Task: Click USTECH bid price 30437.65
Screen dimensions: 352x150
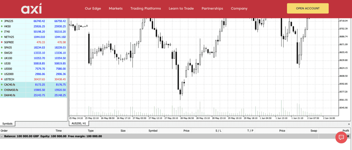Action: coord(39,79)
